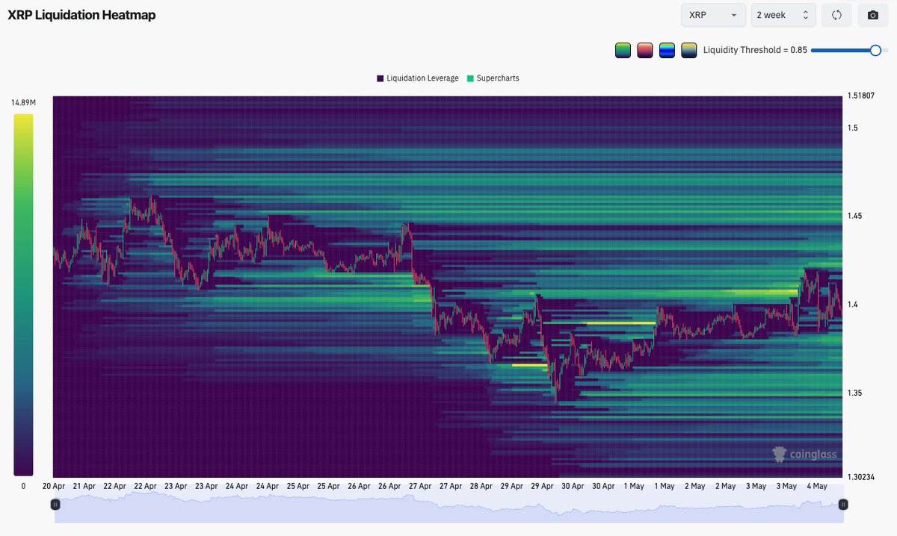
Task: Click the 1.51807 top price label
Action: point(860,96)
